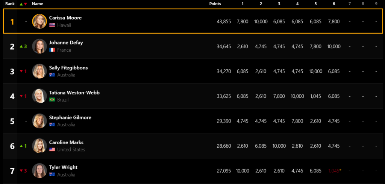Select the Points column header
This screenshot has width=385, height=184.
215,4
